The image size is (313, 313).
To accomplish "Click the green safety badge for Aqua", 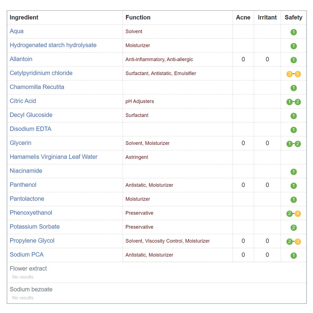I will pyautogui.click(x=293, y=32).
